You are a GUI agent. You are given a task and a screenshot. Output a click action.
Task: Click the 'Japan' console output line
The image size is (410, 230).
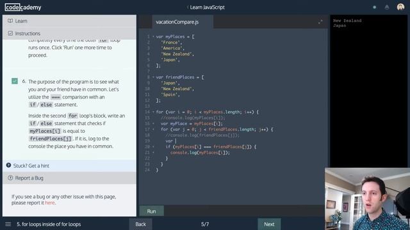(340, 26)
